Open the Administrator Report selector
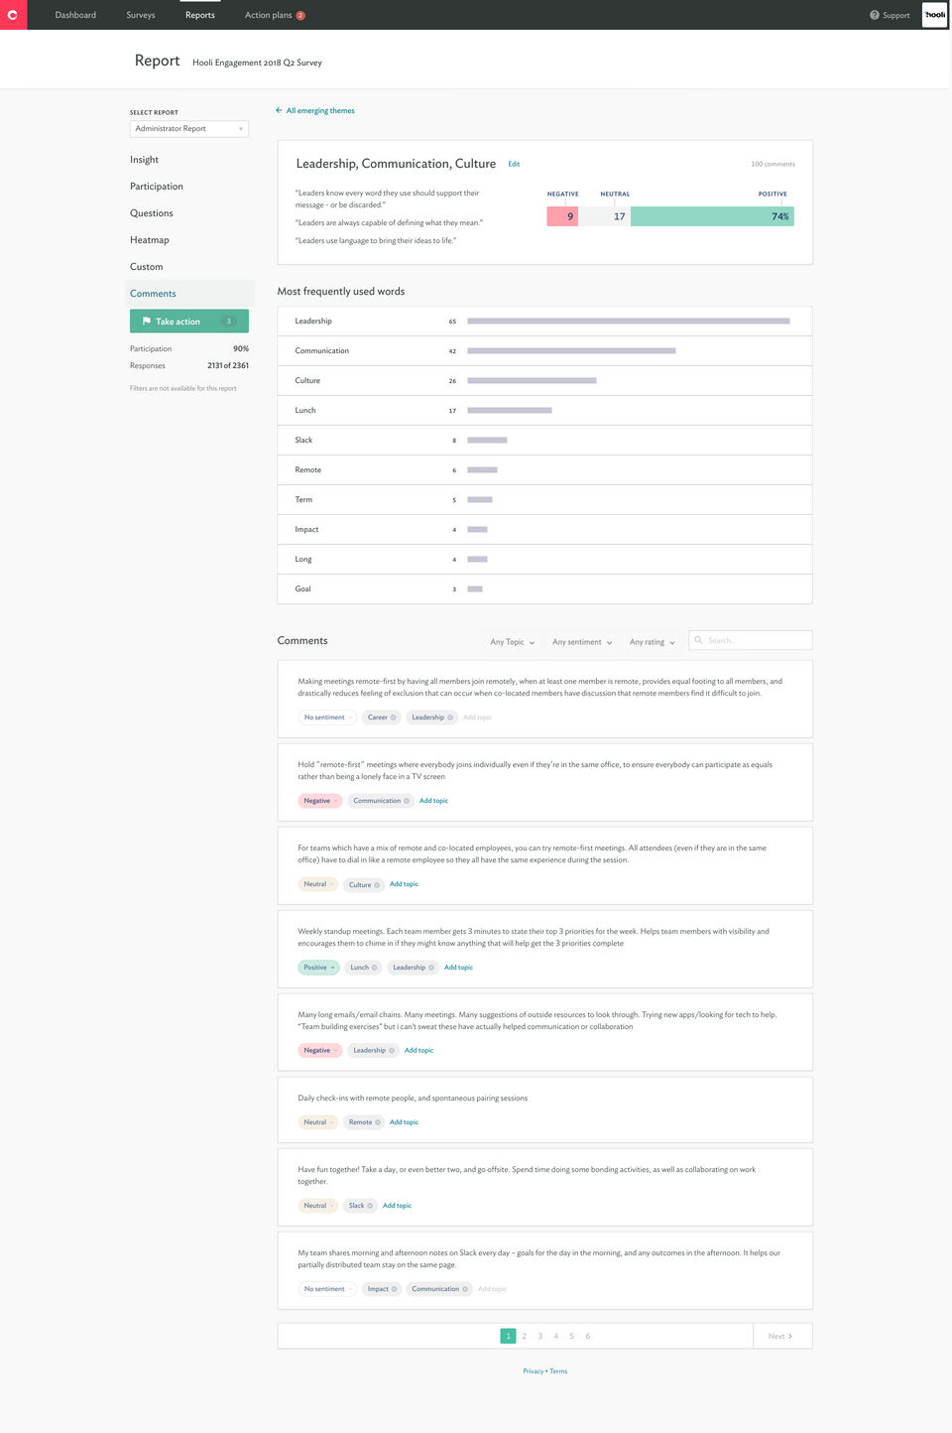Viewport: 952px width, 1433px height. (x=189, y=129)
